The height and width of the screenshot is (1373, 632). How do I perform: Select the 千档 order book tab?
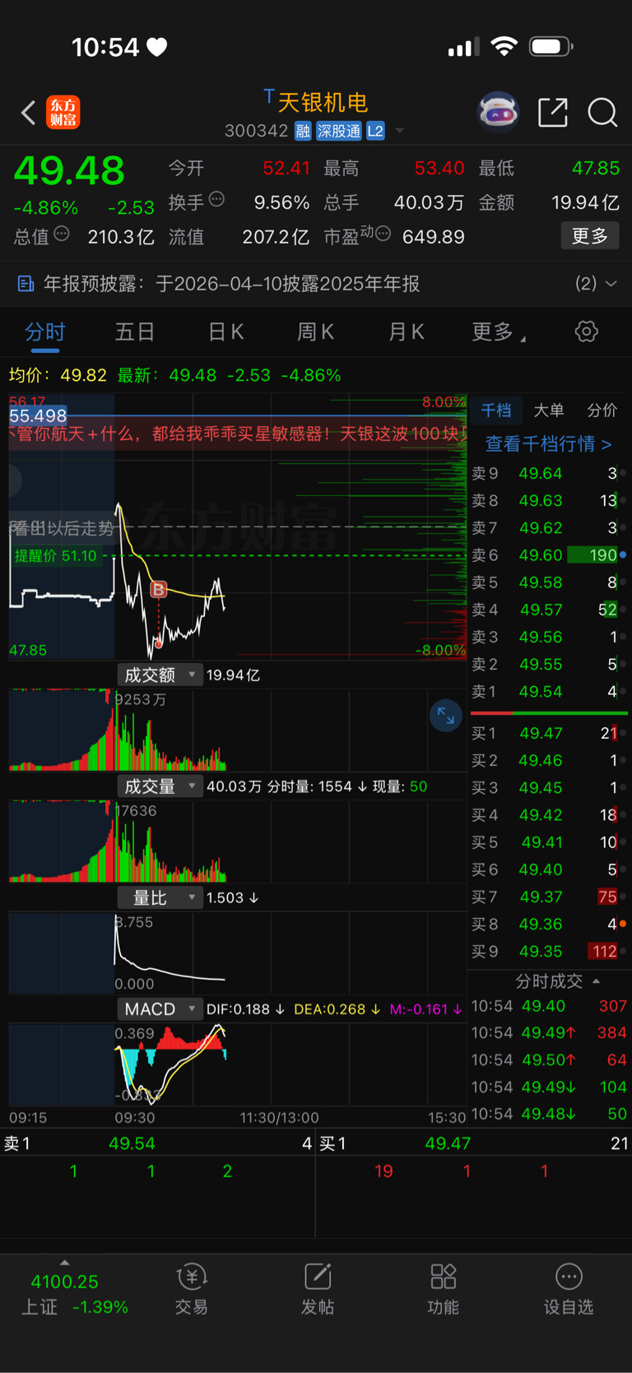496,410
